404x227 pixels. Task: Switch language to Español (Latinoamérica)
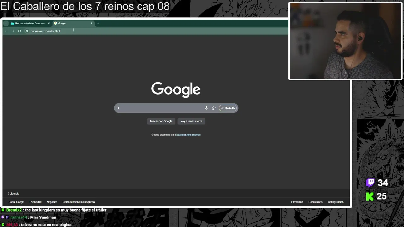coord(188,135)
